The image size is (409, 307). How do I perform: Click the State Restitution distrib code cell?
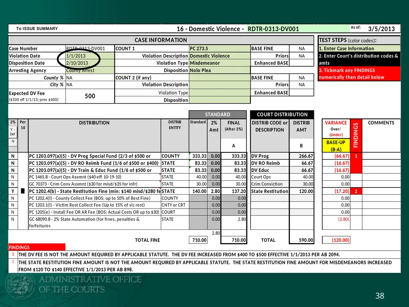point(270,191)
